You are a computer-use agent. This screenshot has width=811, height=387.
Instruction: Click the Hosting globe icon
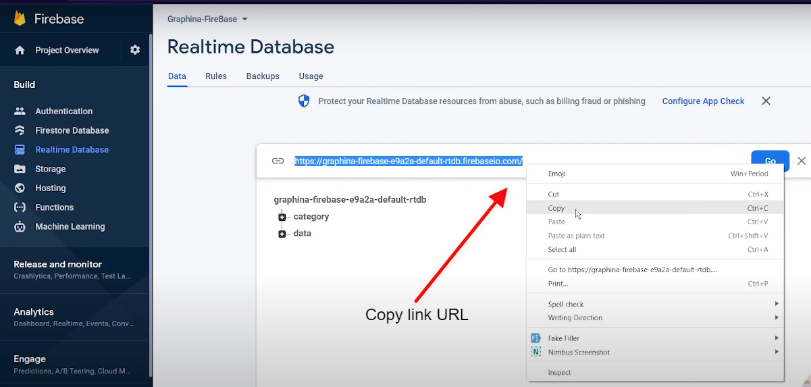click(20, 188)
